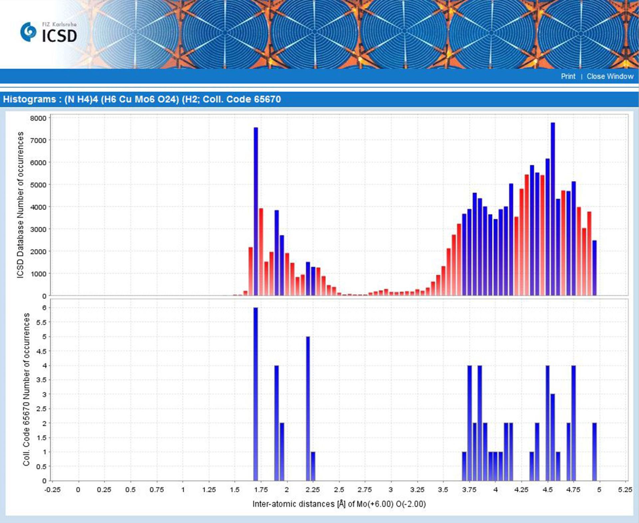This screenshot has height=523, width=639.
Task: Click the '-0.25' x-axis tick label
Action: click(x=53, y=489)
